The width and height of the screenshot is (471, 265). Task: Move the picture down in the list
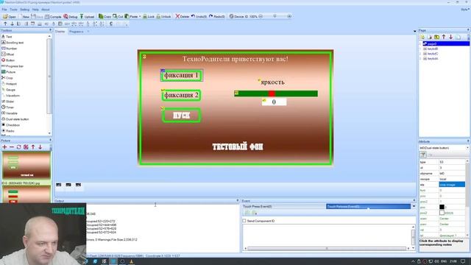click(40, 147)
